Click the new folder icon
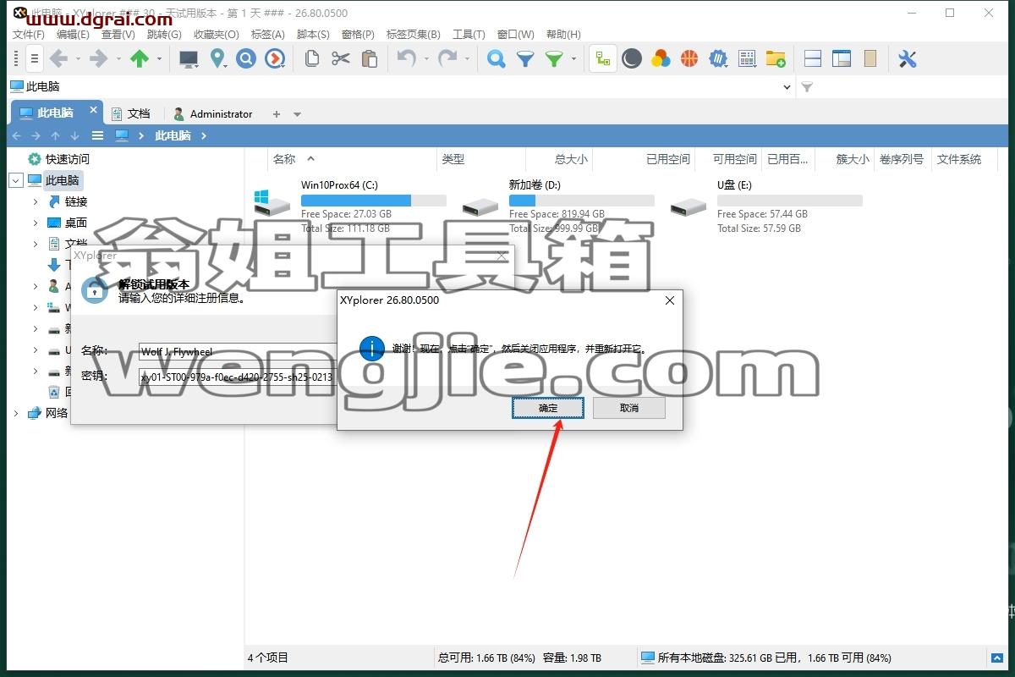1015x677 pixels. tap(776, 58)
